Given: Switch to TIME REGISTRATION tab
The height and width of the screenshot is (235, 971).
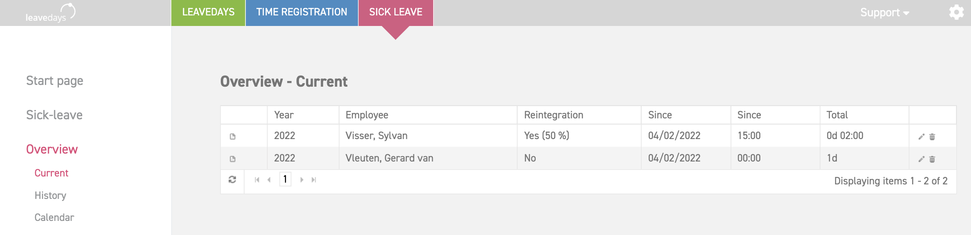Looking at the screenshot, I should [302, 13].
